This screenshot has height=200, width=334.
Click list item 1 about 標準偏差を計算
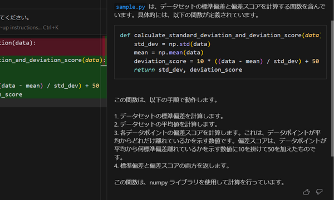[169, 116]
